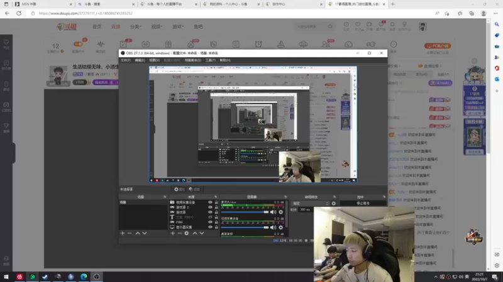Toggle the orange live switch in Douyu toolbar
This screenshot has height=282, width=503.
[x=78, y=44]
